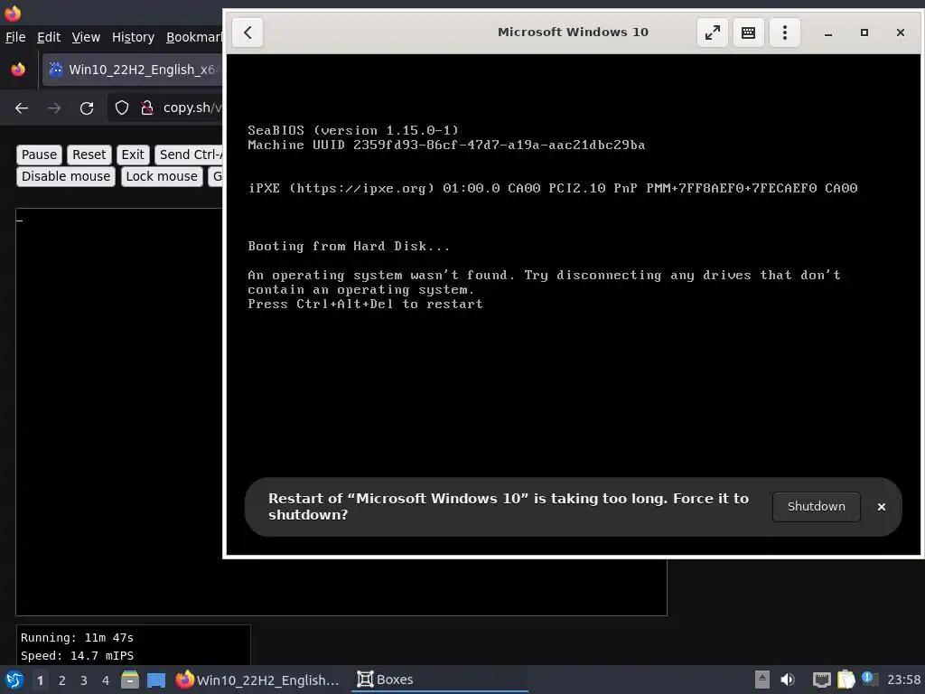Viewport: 925px width, 694px height.
Task: Enter fullscreen mode in Boxes
Action: pyautogui.click(x=712, y=33)
